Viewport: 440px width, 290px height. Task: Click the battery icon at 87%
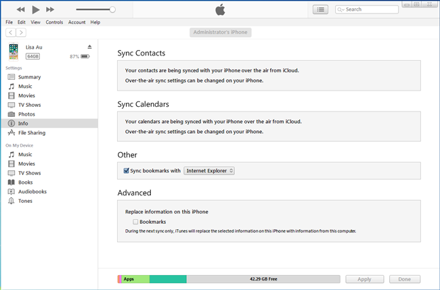[x=85, y=56]
